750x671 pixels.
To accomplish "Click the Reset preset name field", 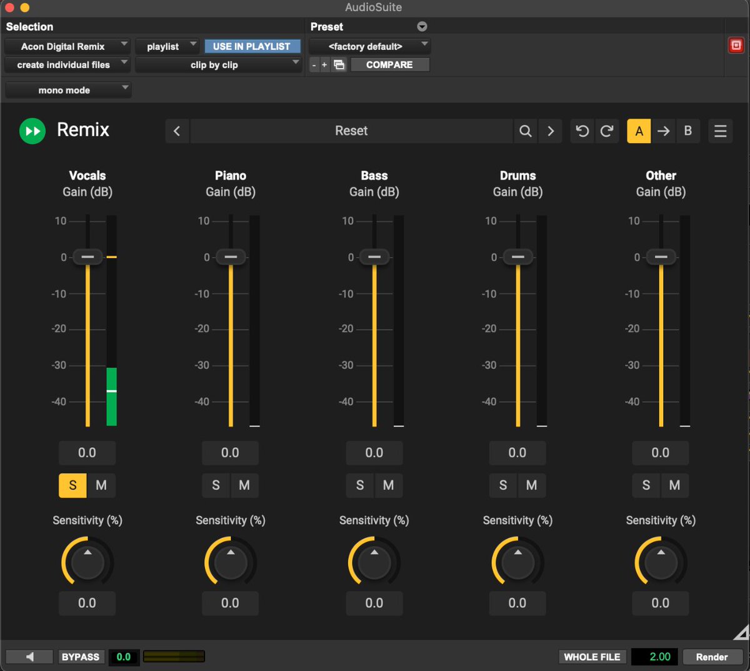I will [351, 131].
